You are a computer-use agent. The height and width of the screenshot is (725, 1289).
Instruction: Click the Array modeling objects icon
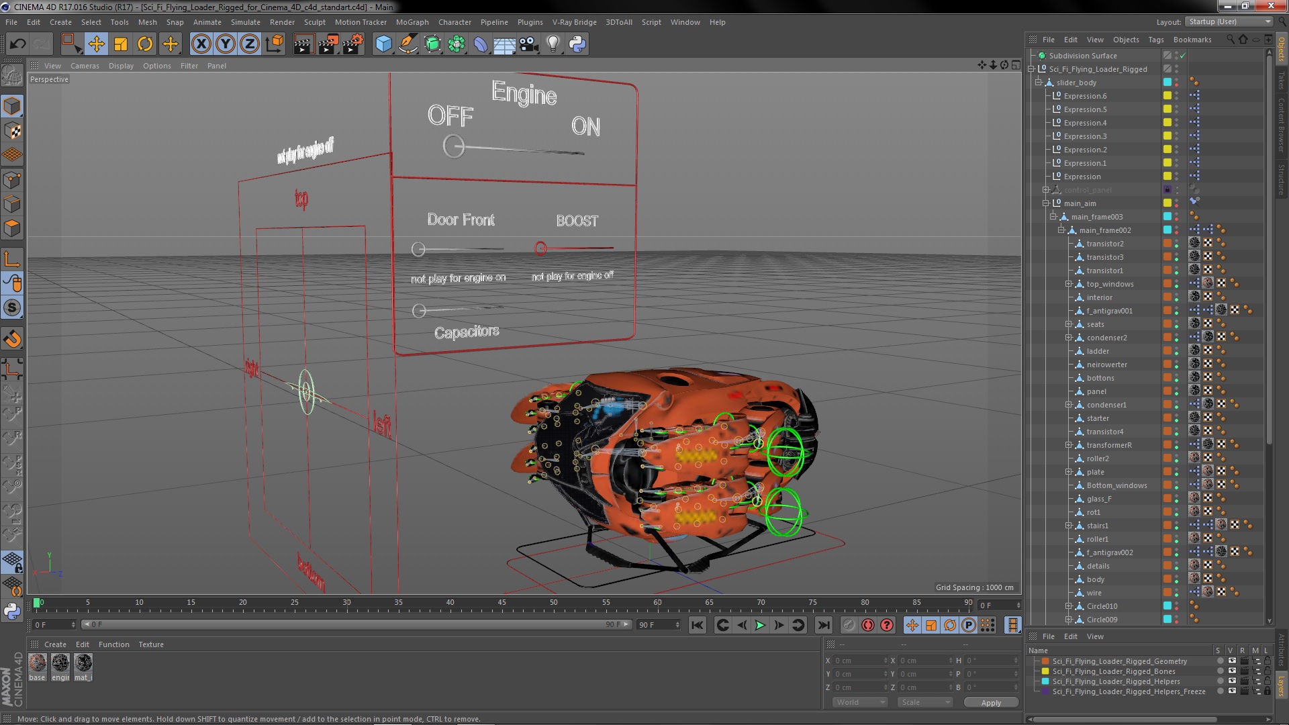(x=457, y=44)
